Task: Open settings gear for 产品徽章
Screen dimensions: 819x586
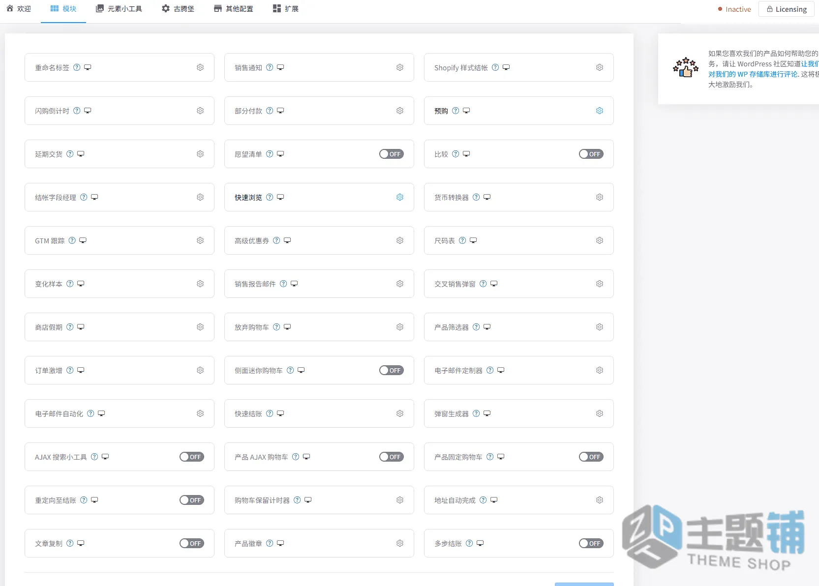Action: tap(400, 543)
